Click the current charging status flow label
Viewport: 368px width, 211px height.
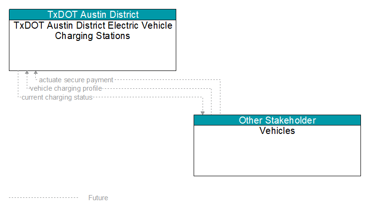57,97
